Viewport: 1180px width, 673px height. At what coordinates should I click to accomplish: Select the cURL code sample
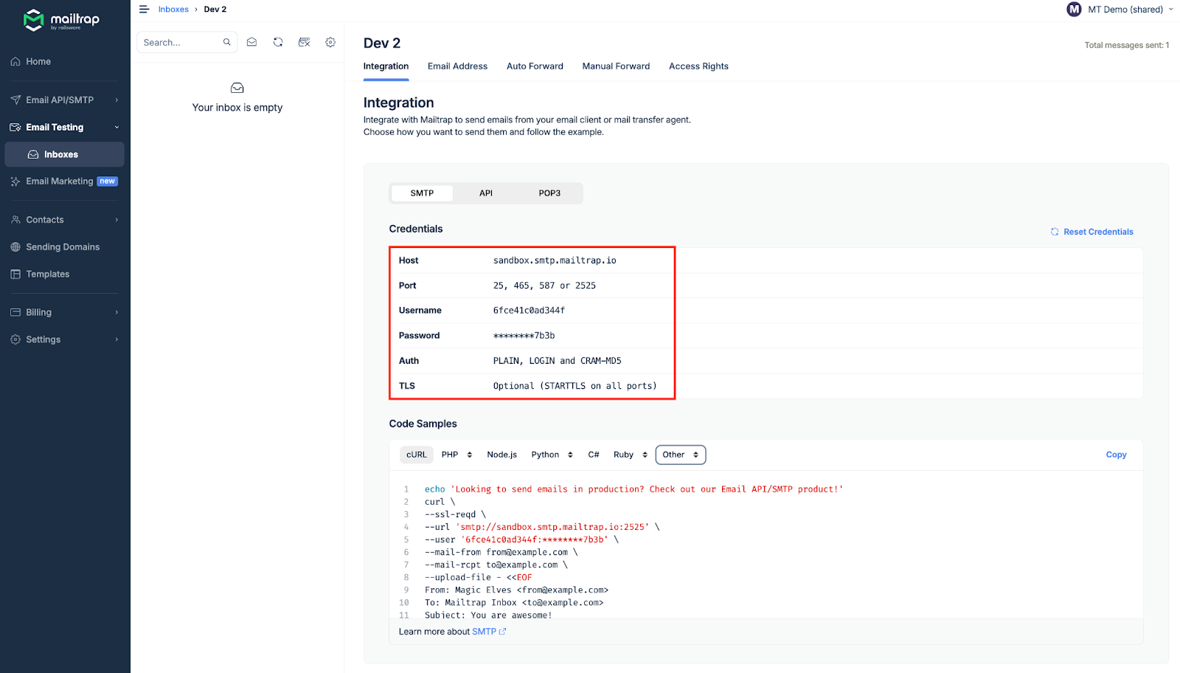click(x=417, y=455)
